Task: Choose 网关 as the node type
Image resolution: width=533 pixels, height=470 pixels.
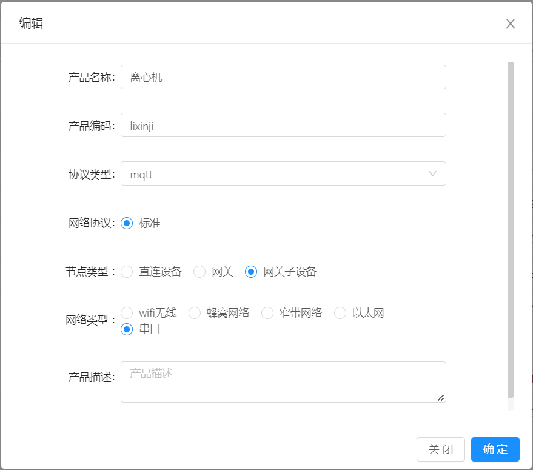Action: point(199,272)
